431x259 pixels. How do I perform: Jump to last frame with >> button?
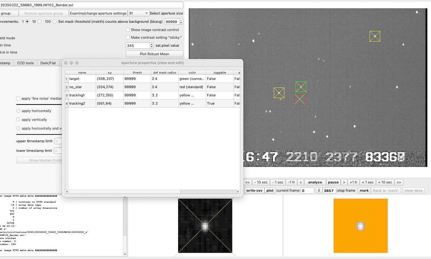point(399,182)
